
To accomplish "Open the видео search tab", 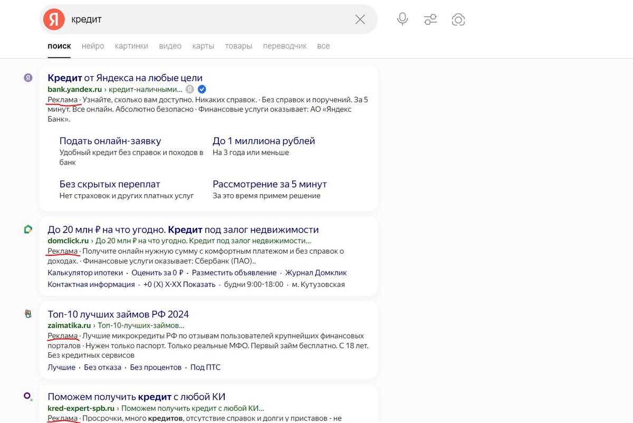I will click(170, 46).
